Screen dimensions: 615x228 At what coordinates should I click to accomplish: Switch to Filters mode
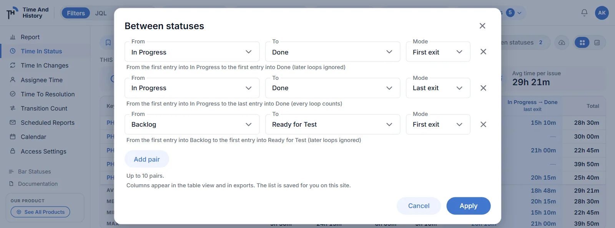(x=76, y=13)
